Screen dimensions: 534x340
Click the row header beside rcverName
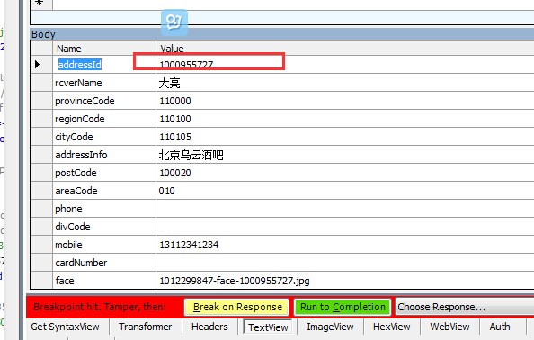click(x=41, y=83)
